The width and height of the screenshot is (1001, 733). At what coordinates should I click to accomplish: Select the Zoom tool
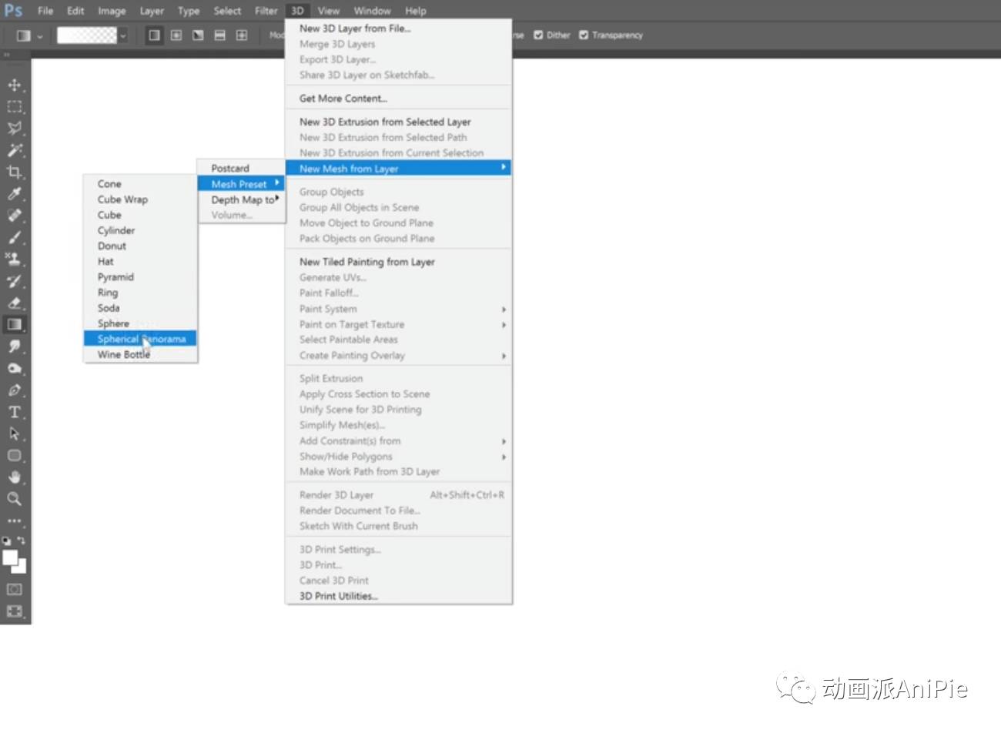[x=15, y=499]
